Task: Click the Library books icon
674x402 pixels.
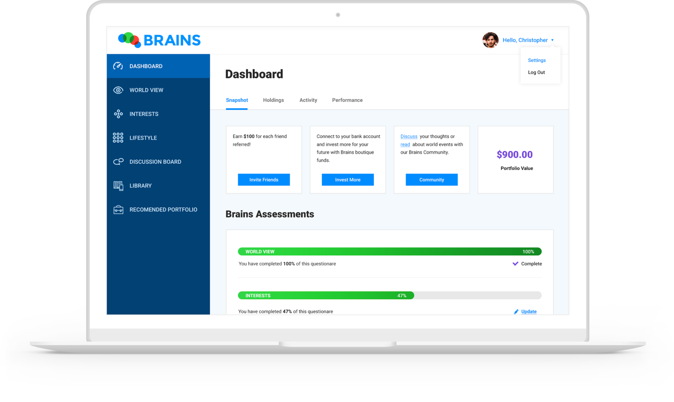Action: click(118, 186)
